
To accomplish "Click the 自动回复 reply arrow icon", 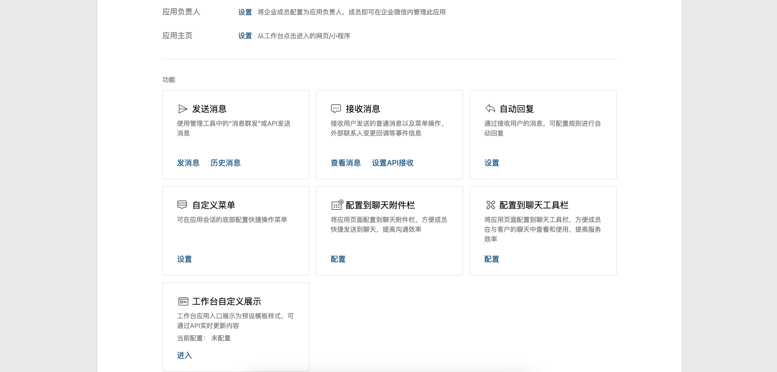I will tap(490, 108).
